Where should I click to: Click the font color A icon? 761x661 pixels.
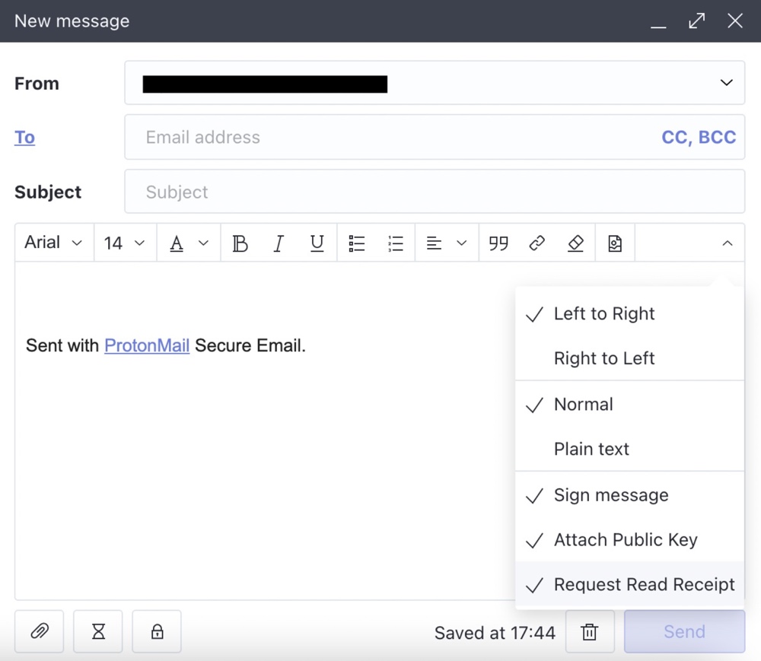177,243
